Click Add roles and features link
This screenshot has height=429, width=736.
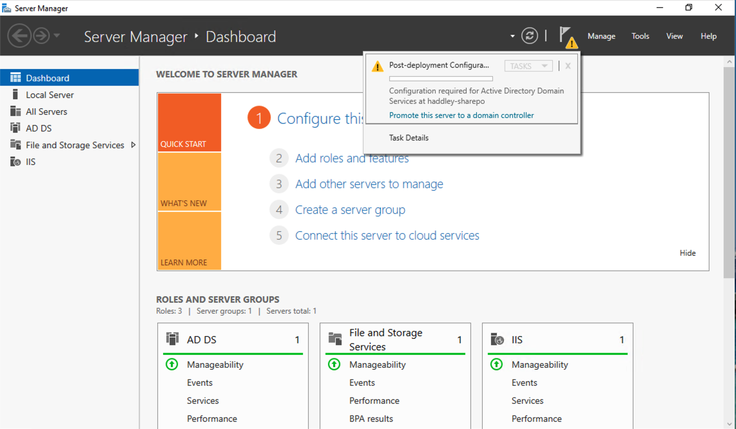click(352, 158)
